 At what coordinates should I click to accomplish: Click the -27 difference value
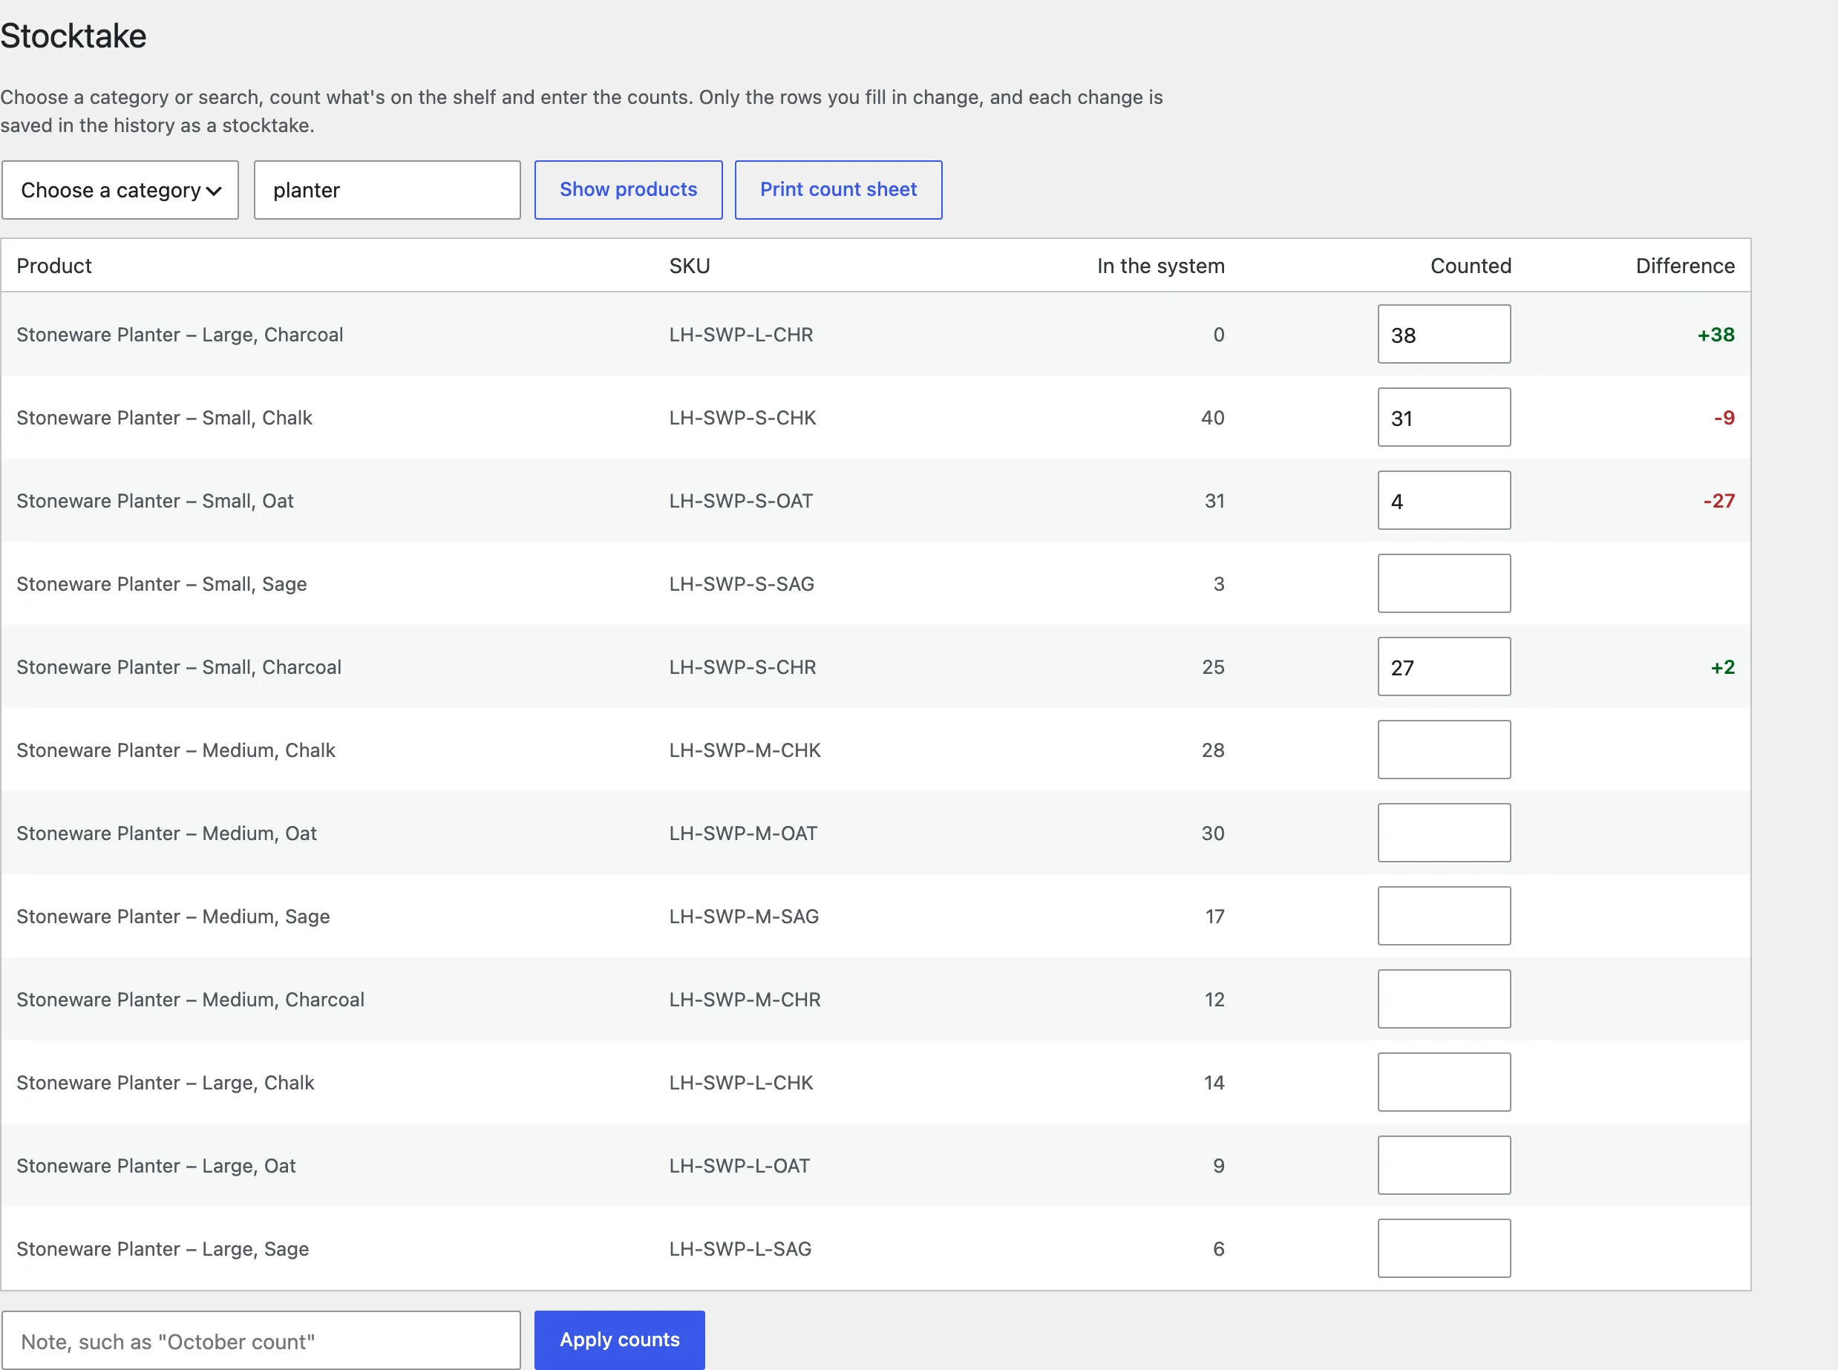coord(1718,501)
